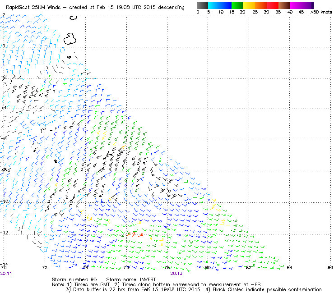334x293 pixels.
Task: Click longitude axis label '84'
Action: pyautogui.click(x=289, y=267)
